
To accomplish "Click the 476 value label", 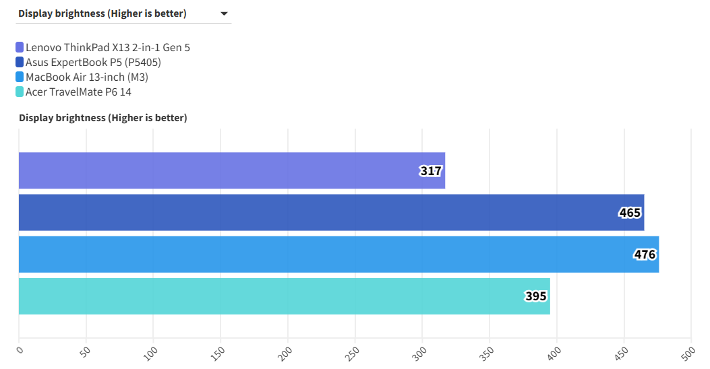I will [x=645, y=255].
